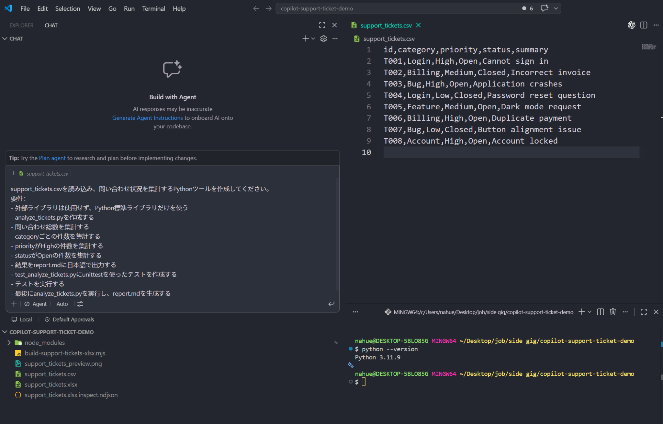This screenshot has width=663, height=424.
Task: Click the Plan agent link
Action: (x=52, y=158)
